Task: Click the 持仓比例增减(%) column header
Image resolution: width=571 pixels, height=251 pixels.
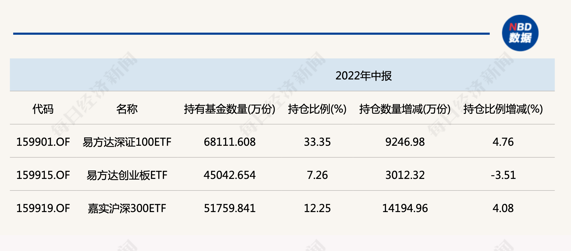Action: [x=503, y=109]
